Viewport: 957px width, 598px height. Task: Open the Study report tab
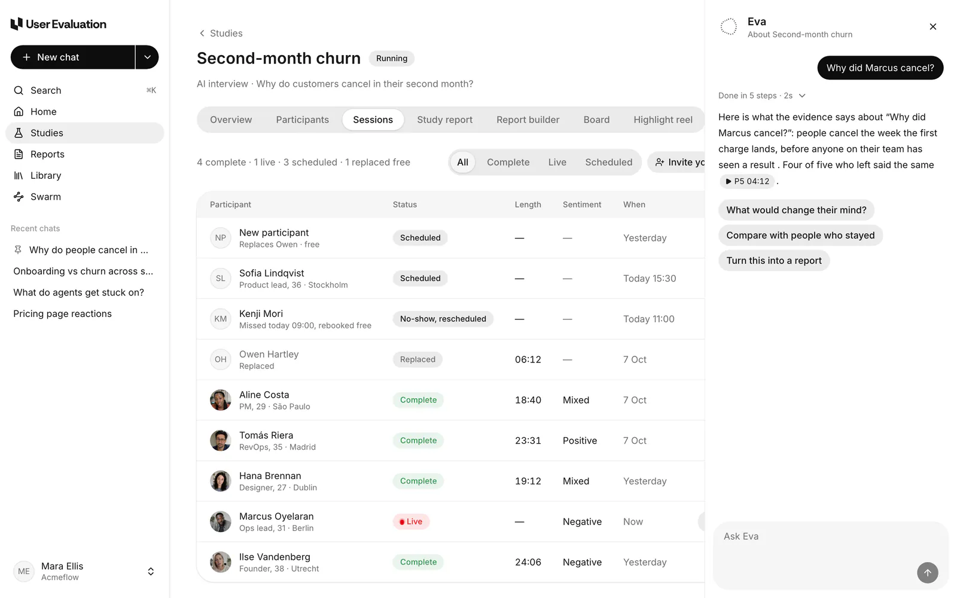(x=445, y=120)
